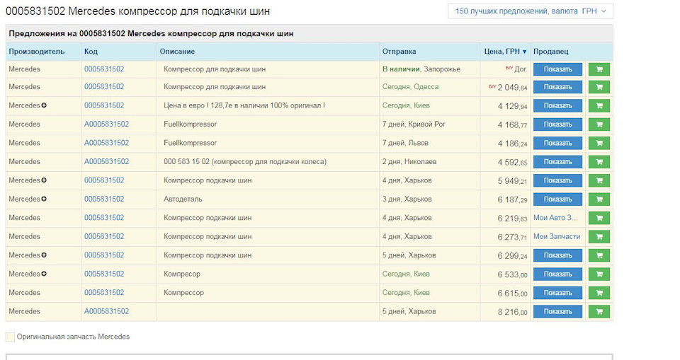
Task: Show the seller for the Одесса offer
Action: tap(557, 87)
